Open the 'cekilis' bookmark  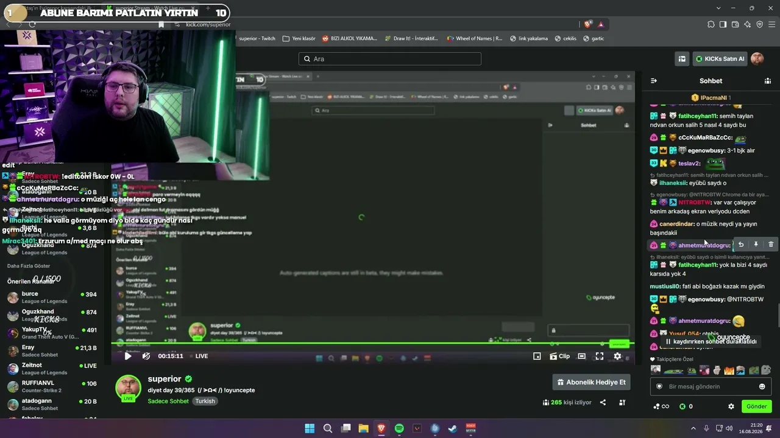565,38
